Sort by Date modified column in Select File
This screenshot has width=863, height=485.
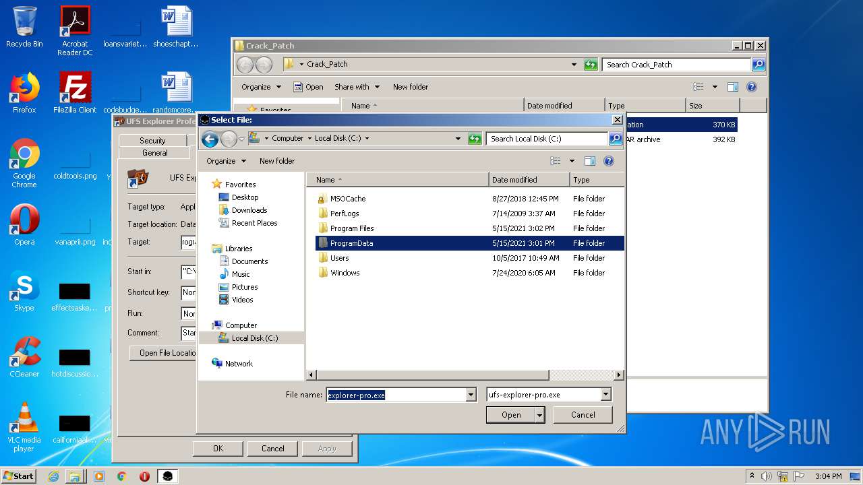point(529,180)
